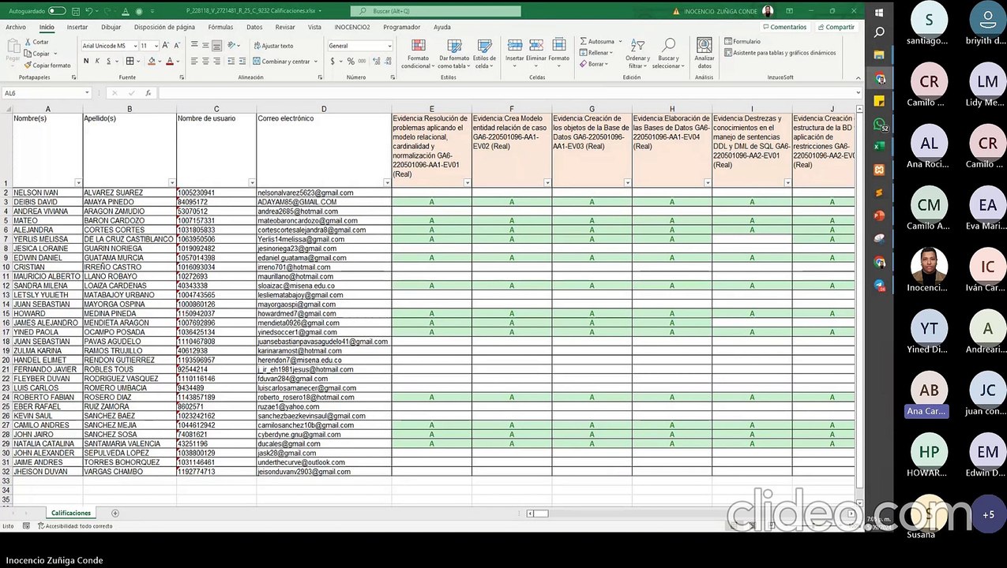Increase font size with large A
The image size is (1007, 568).
(166, 46)
